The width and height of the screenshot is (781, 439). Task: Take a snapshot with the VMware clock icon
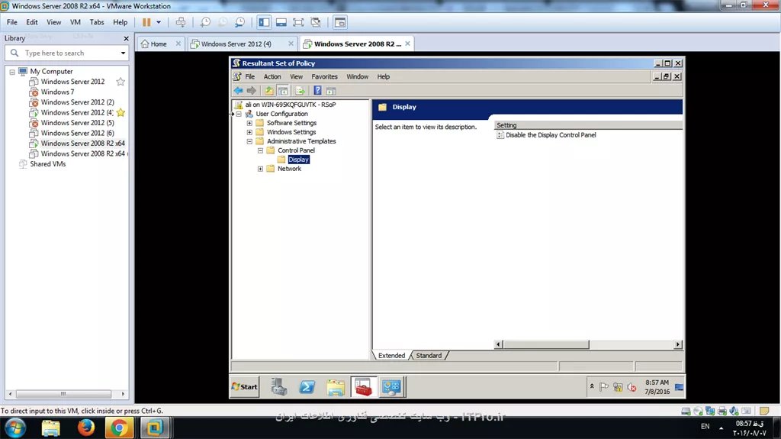pyautogui.click(x=205, y=22)
